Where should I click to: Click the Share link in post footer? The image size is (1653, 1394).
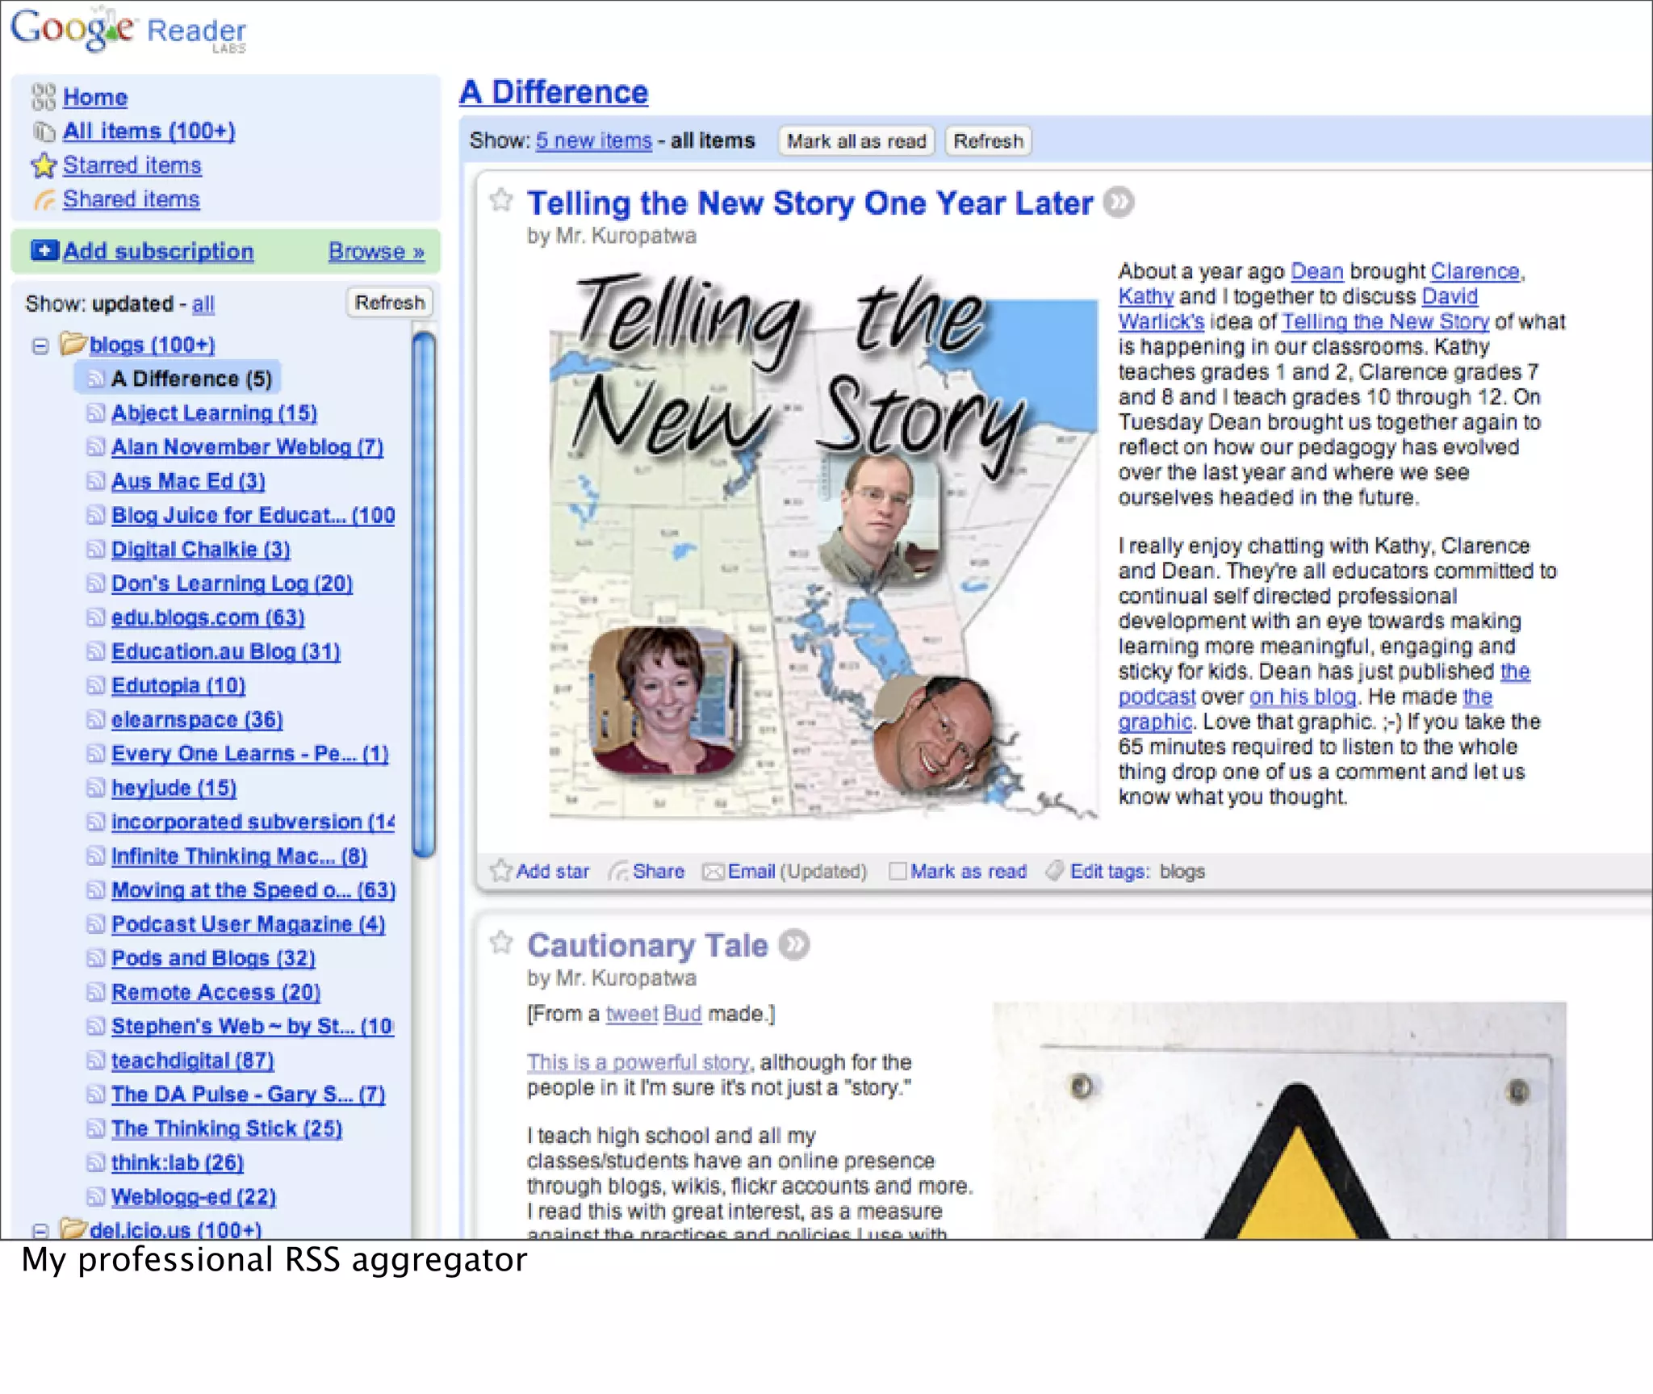[x=659, y=872]
